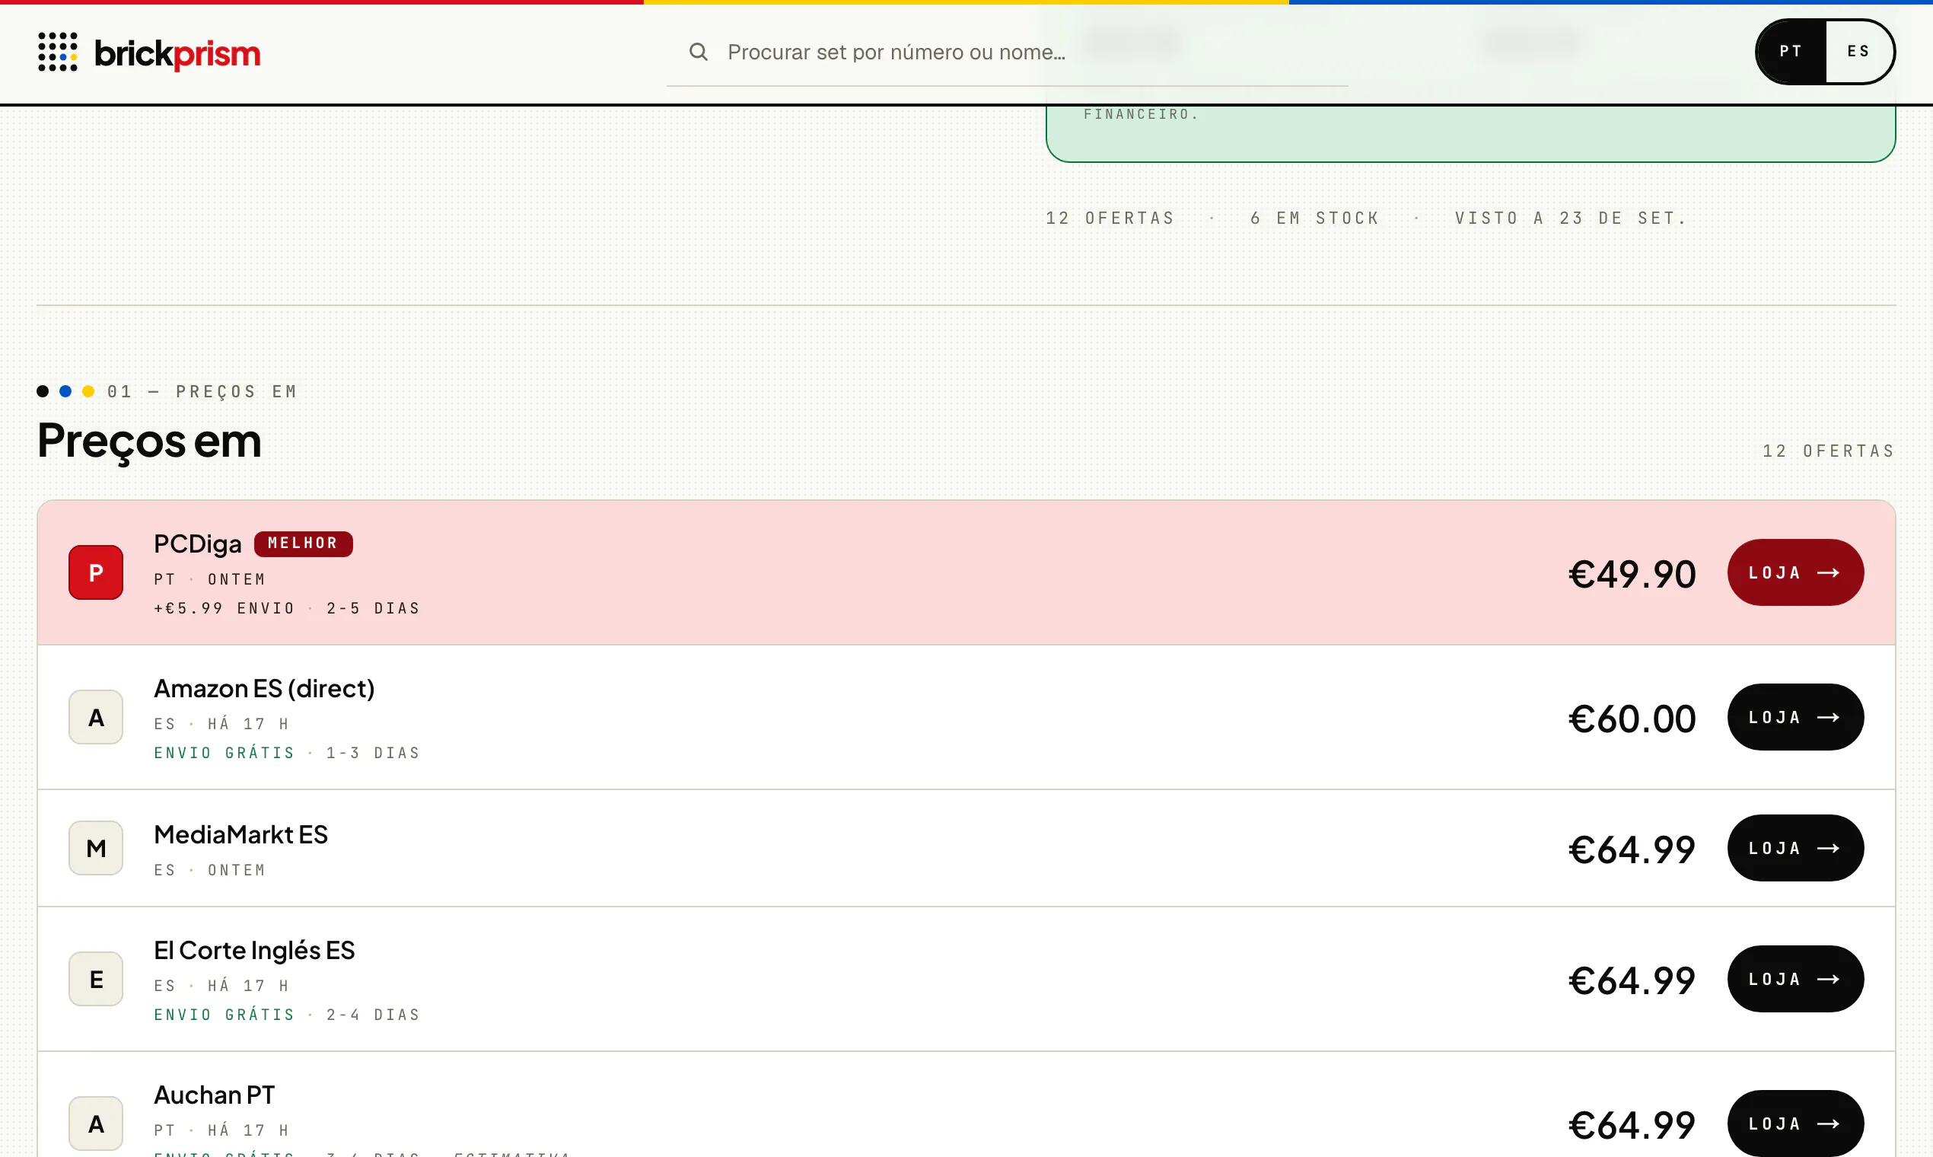
Task: Open Amazon ES (direct) LOJA button
Action: pos(1795,717)
